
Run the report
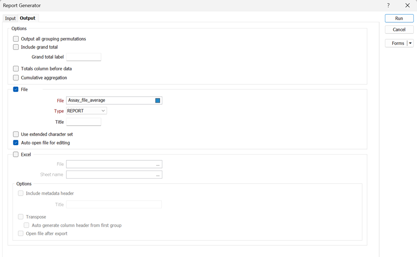pyautogui.click(x=398, y=18)
